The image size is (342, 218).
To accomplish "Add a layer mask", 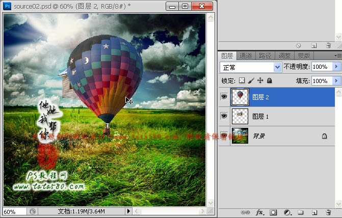I will (x=273, y=212).
